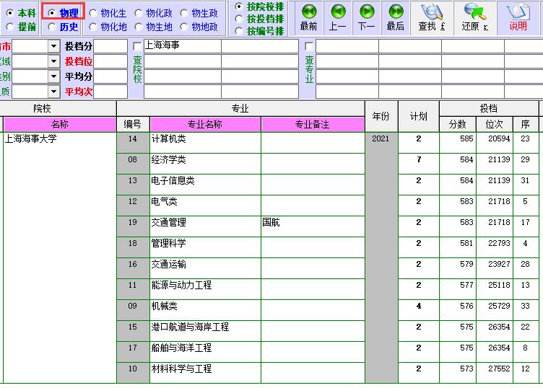Tick the checkbox above 查专业
The height and width of the screenshot is (388, 543).
click(309, 46)
